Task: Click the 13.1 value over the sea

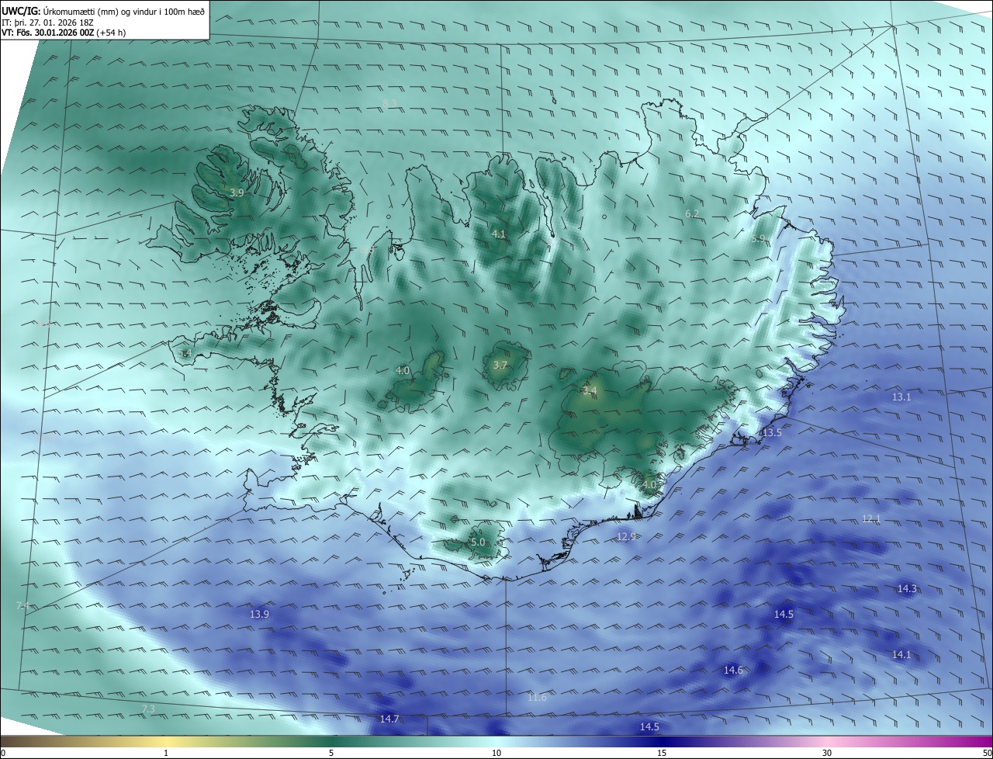Action: click(x=901, y=397)
